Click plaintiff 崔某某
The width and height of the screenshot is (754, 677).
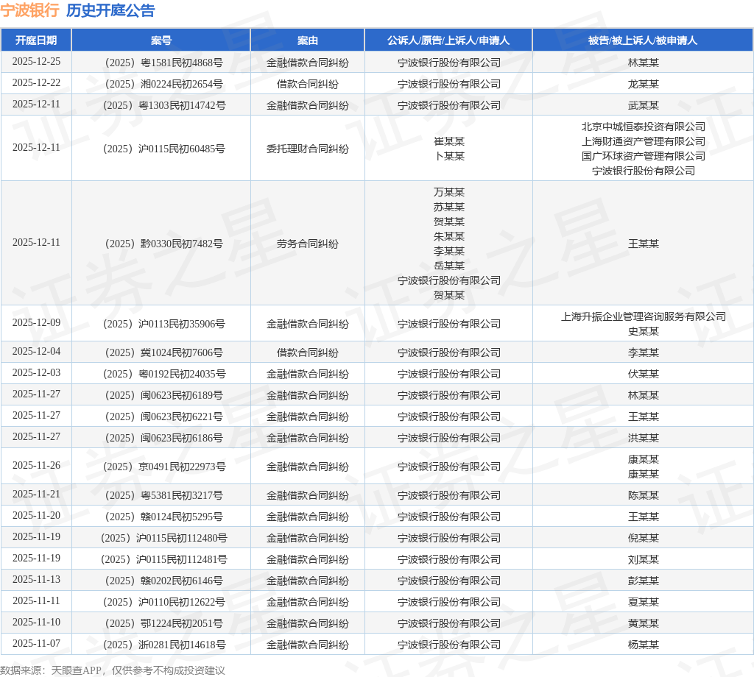pyautogui.click(x=449, y=141)
